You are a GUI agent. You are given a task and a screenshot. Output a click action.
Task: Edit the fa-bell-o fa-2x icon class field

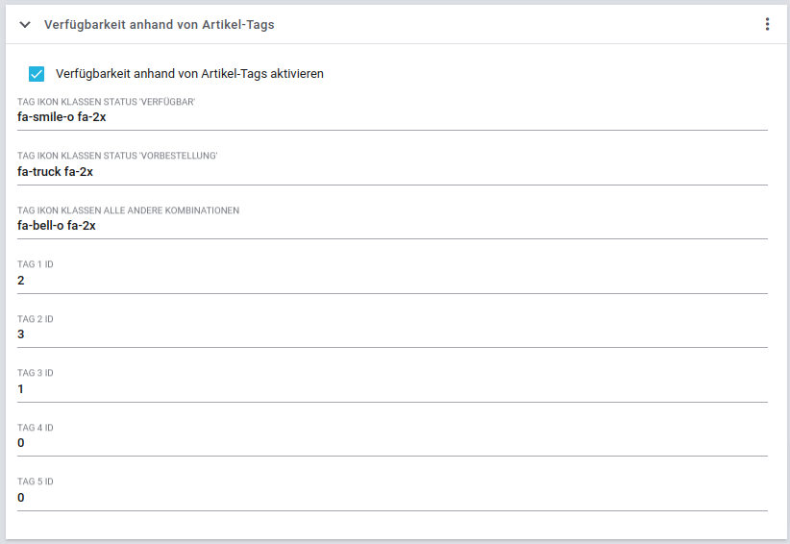click(392, 226)
